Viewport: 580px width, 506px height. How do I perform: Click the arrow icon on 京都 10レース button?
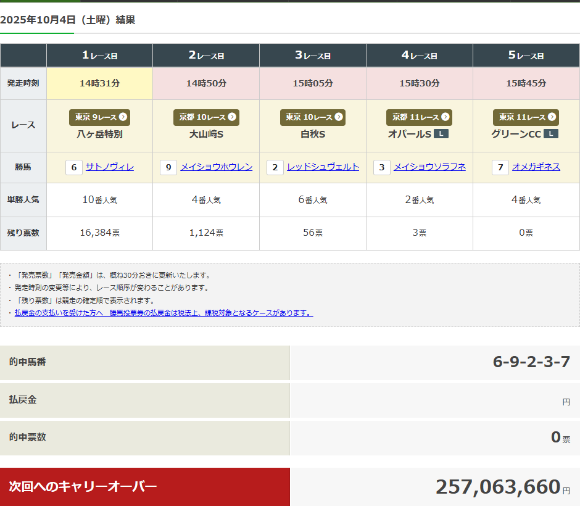[232, 117]
